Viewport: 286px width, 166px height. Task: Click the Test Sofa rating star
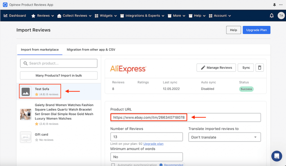click(x=37, y=94)
